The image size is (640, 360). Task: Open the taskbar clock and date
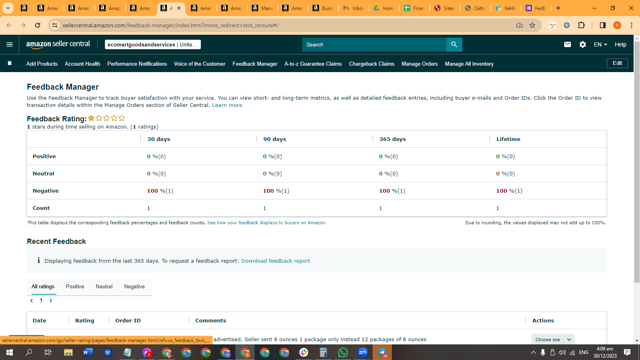(x=605, y=352)
